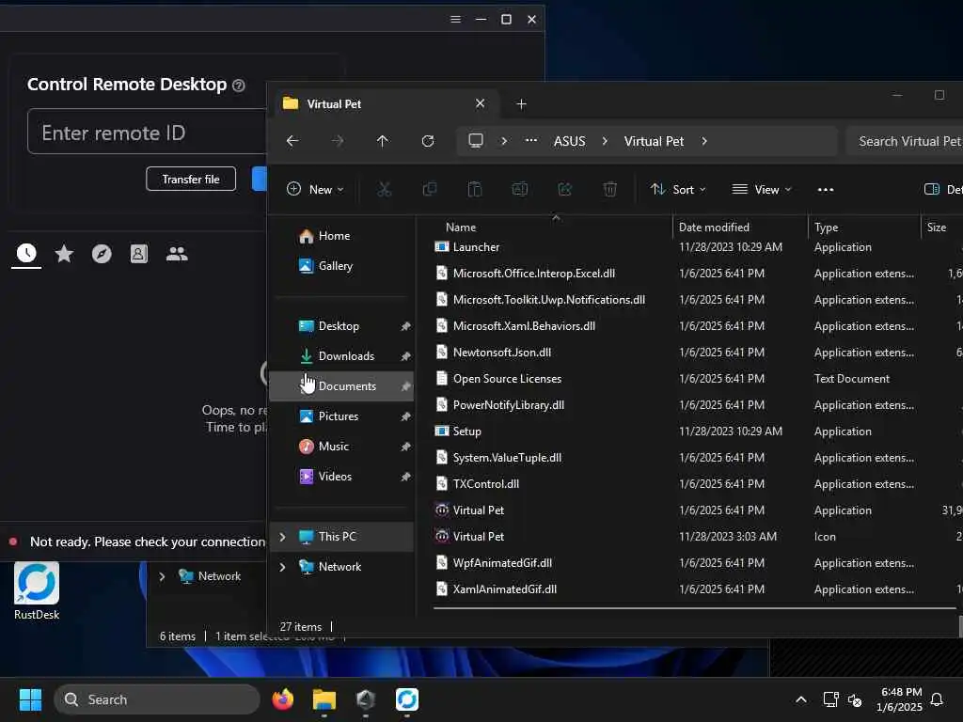Open Windows Start menu
Screen dimensions: 963x722
30,699
